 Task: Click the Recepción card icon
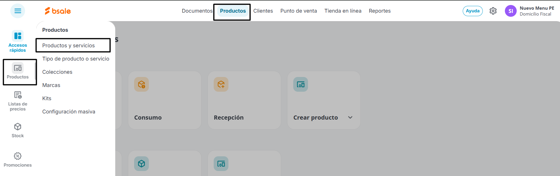[221, 84]
